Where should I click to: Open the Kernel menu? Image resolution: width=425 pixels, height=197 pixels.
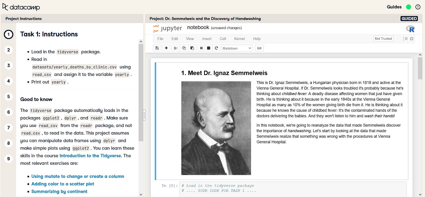(240, 39)
